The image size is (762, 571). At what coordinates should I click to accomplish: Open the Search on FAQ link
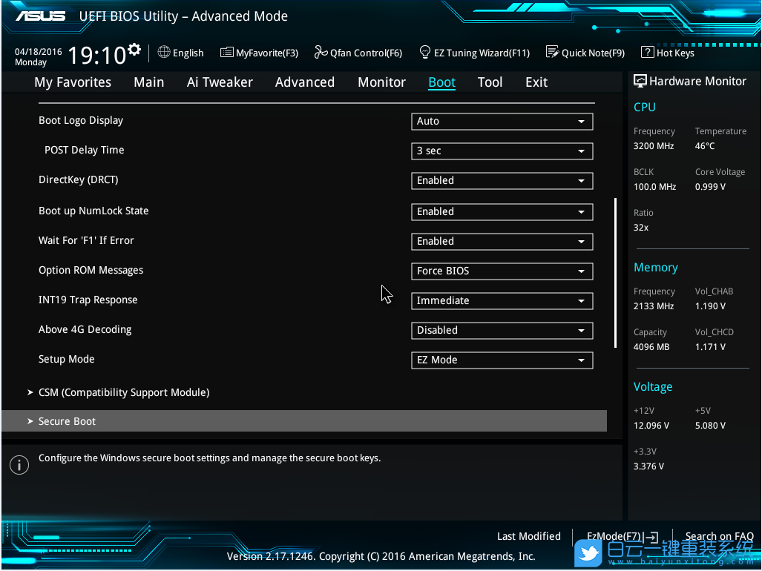tap(718, 536)
